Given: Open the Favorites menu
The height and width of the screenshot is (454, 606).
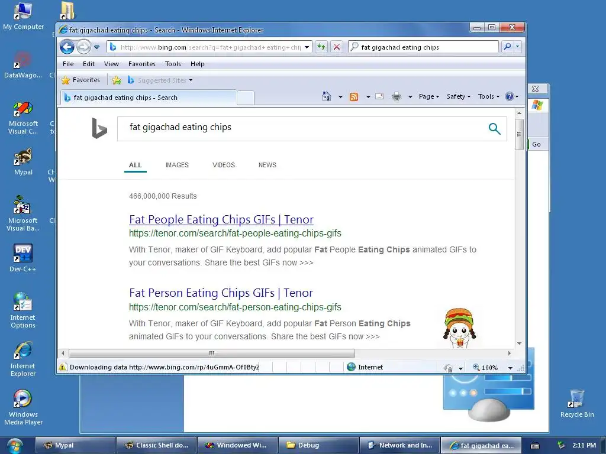Looking at the screenshot, I should coord(142,64).
